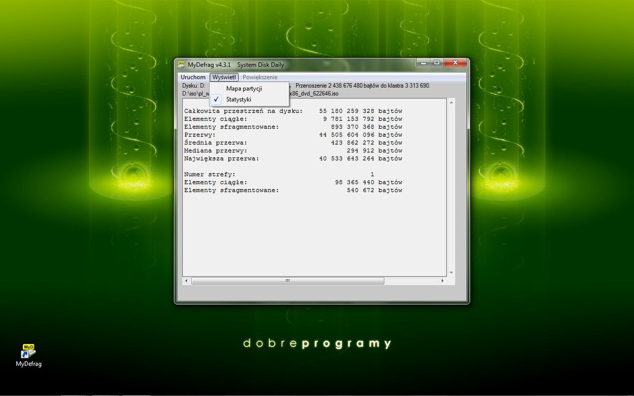634x396 pixels.
Task: Click the 'Numer strefy:' line
Action: click(279, 174)
